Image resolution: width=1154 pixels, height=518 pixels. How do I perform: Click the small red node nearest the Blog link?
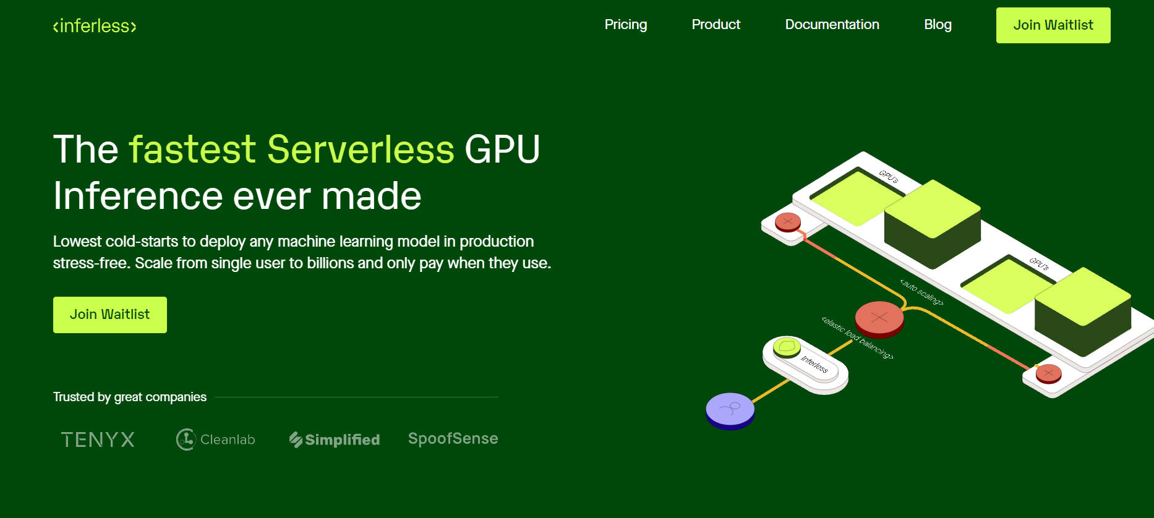pos(788,221)
